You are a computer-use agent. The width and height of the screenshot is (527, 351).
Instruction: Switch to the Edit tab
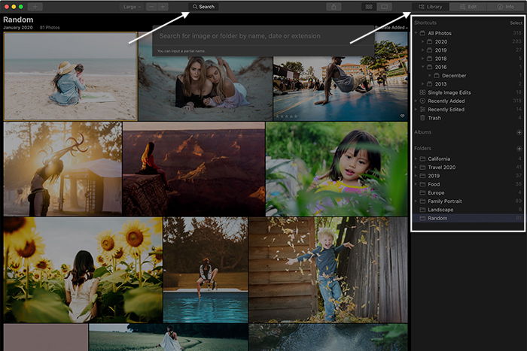[x=468, y=7]
